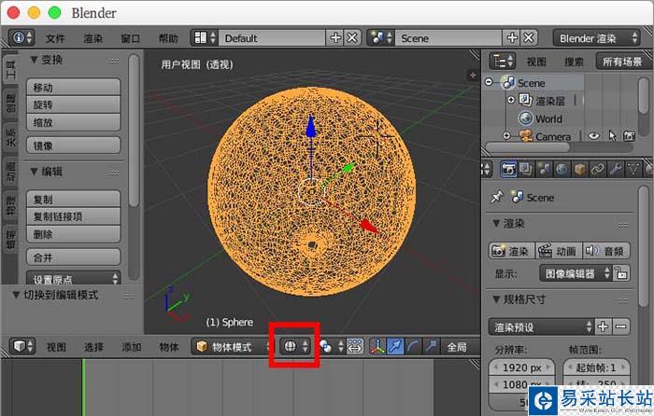
Task: Open the 物体 menu in 3D view header
Action: tap(169, 347)
